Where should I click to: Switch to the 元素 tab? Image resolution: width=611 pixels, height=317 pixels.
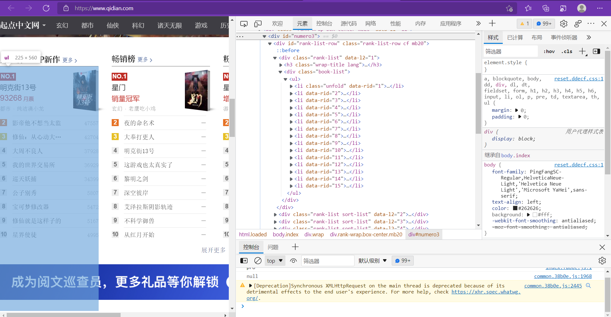302,24
